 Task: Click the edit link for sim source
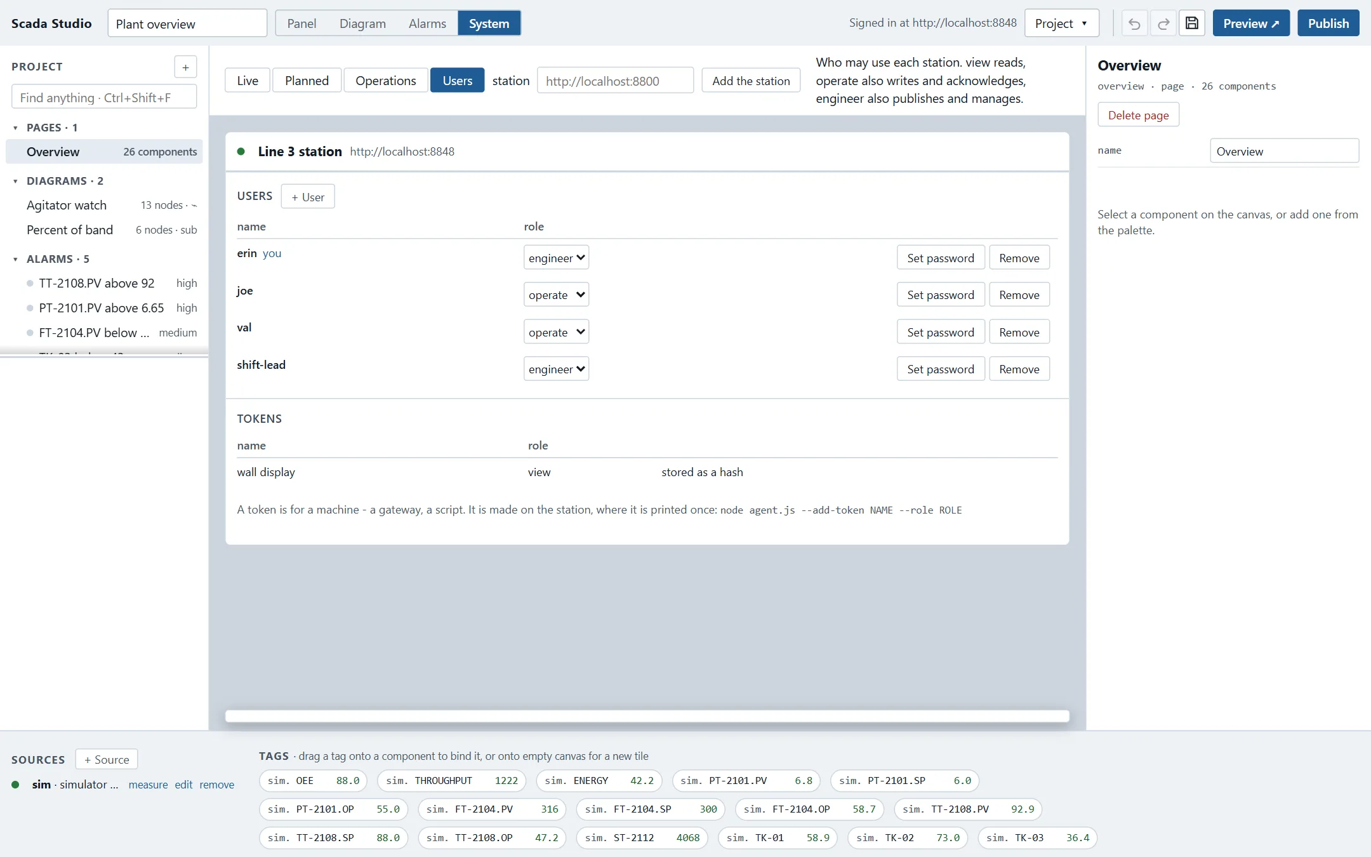tap(183, 785)
